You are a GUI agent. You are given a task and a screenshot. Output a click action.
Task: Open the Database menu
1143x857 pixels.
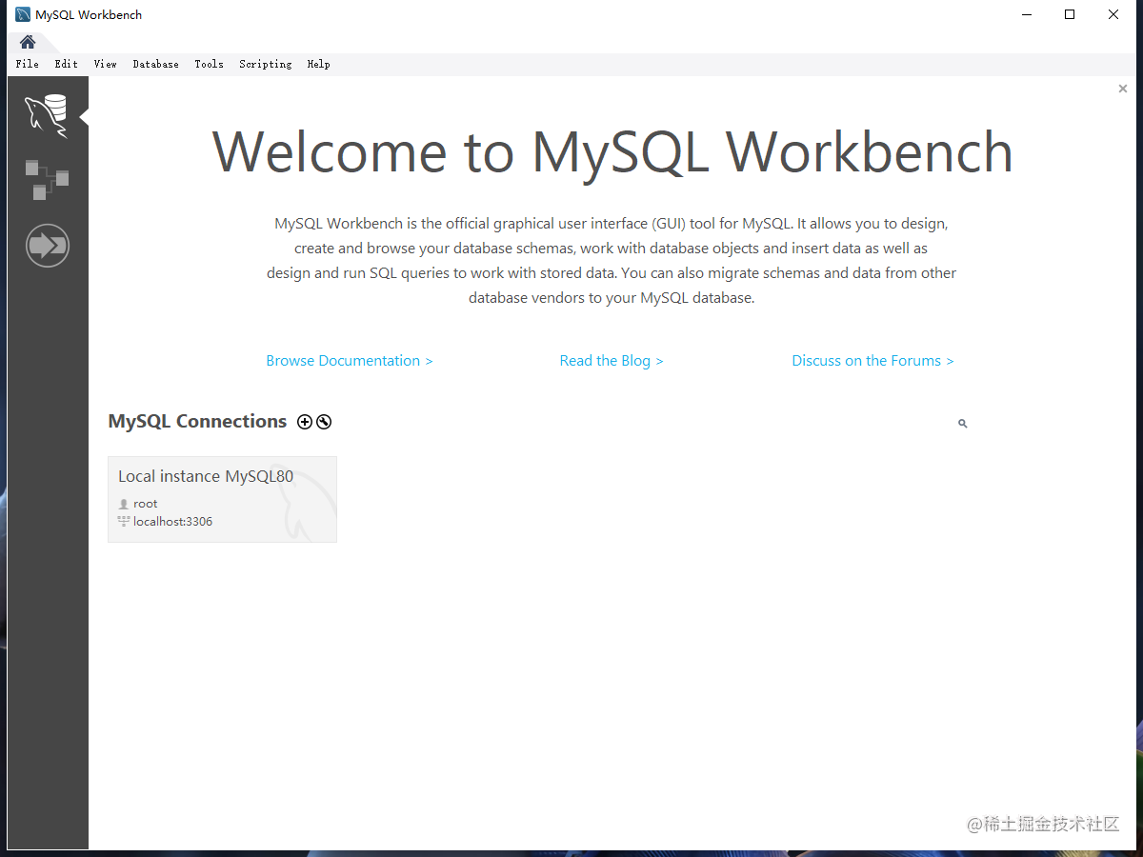click(156, 64)
